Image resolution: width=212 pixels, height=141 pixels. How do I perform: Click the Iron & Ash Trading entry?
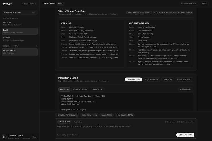145,34
